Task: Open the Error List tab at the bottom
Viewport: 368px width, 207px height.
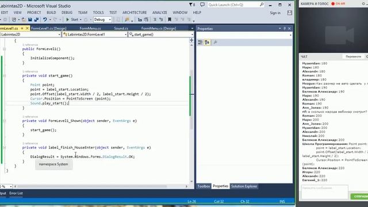Action: 16,193
